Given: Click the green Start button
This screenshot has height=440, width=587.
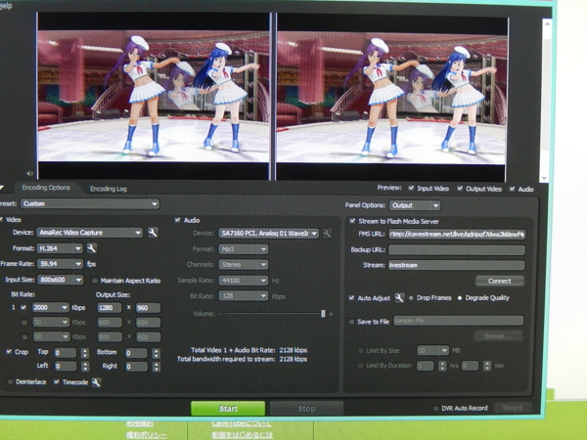Looking at the screenshot, I should pos(228,408).
